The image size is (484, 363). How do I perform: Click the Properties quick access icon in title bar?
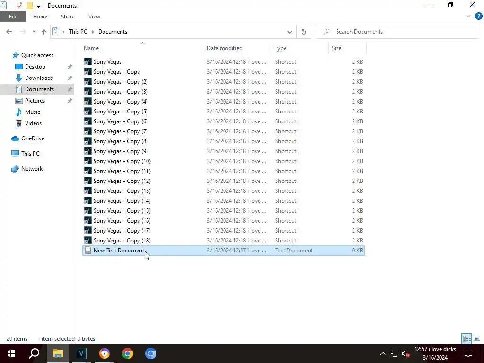pyautogui.click(x=19, y=6)
